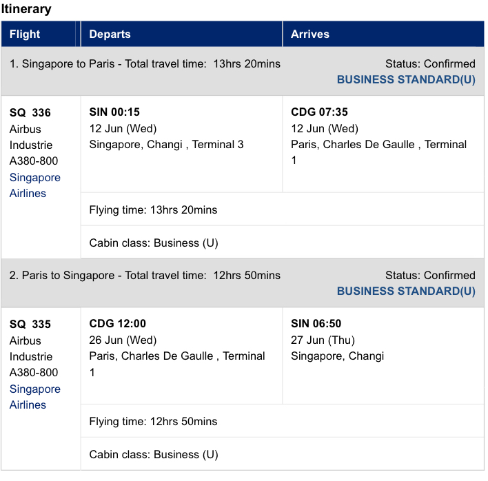Viewport: 488px width, 481px height.
Task: Click the SQ 336 flight number
Action: [x=30, y=112]
